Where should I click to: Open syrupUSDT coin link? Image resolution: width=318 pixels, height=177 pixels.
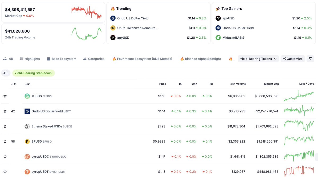coord(48,172)
